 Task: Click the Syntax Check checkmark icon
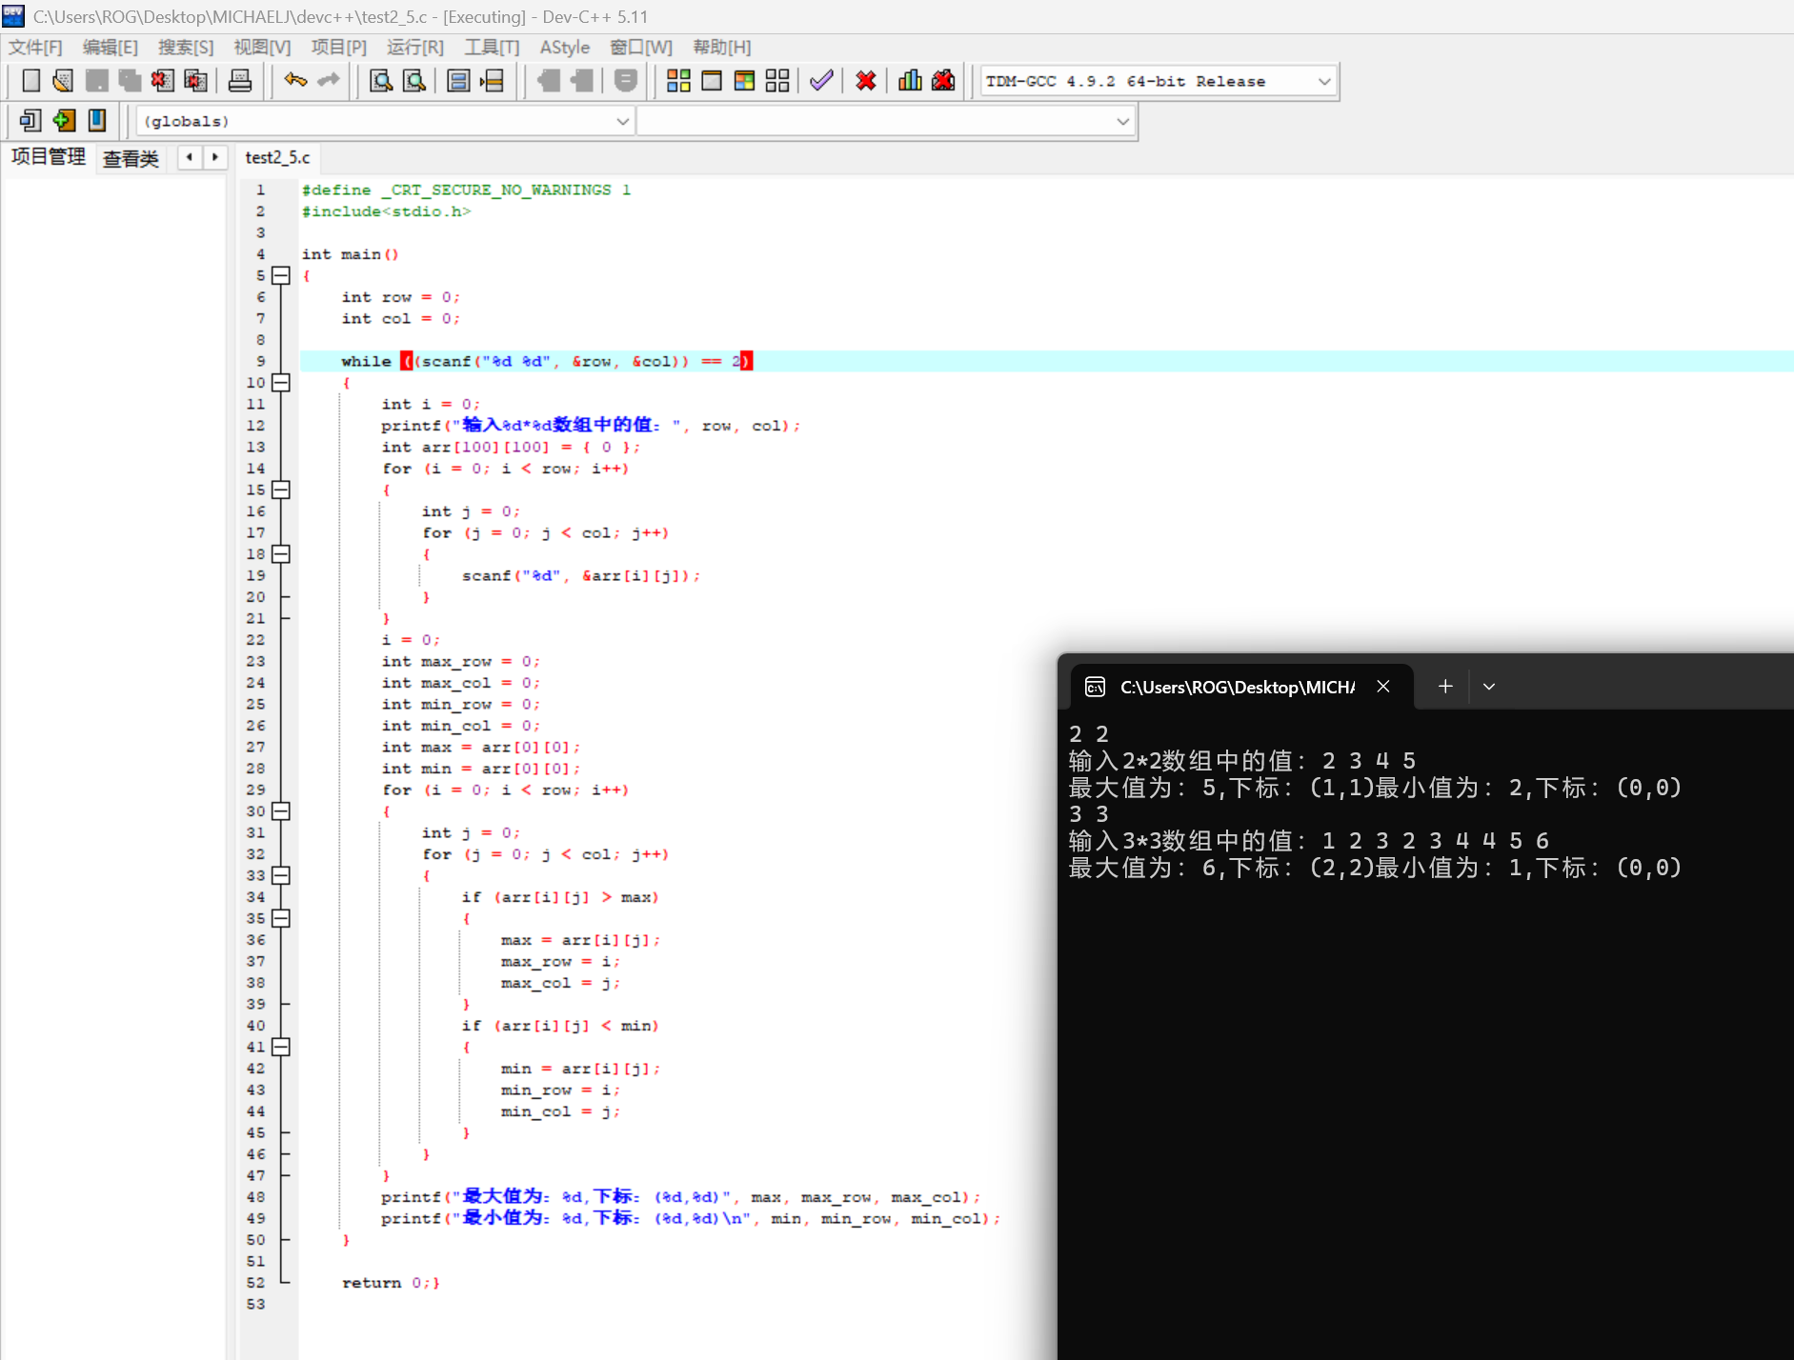pyautogui.click(x=821, y=81)
